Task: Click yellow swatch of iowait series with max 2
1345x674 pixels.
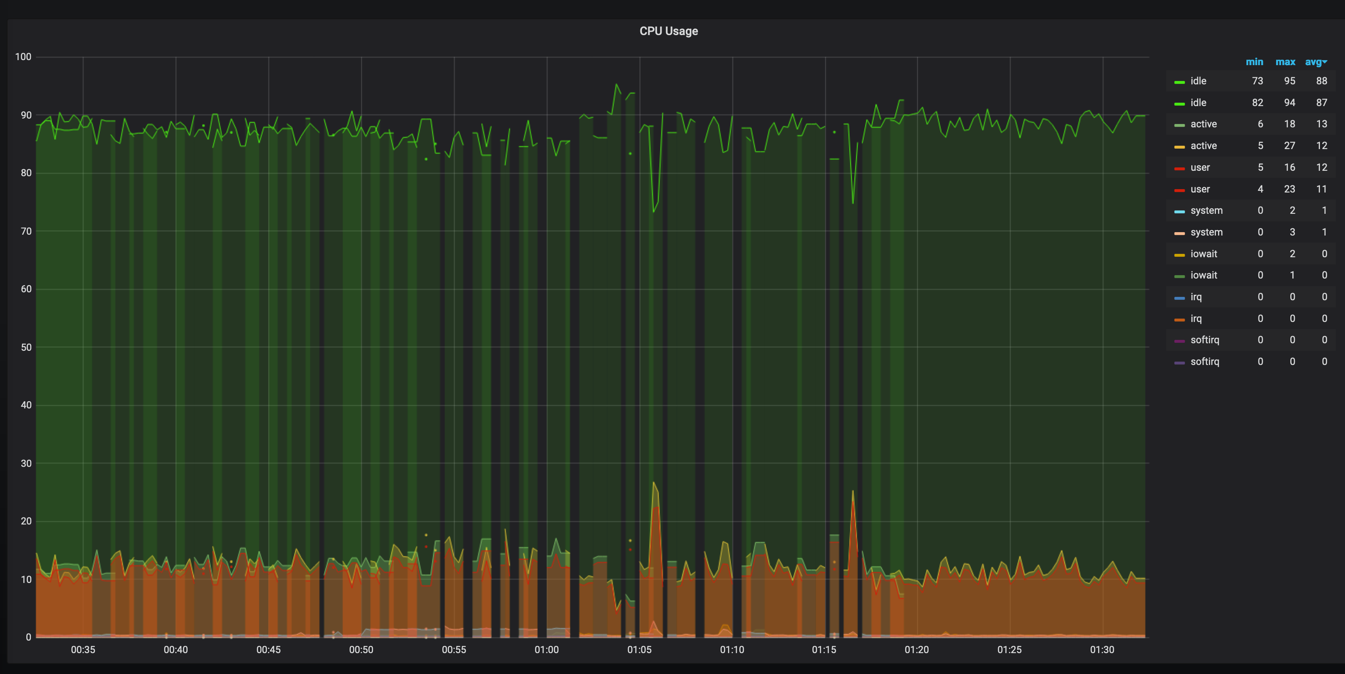Action: coord(1179,255)
